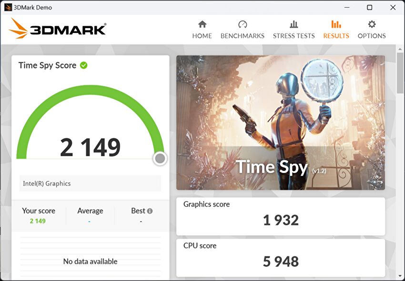Switch to the STRESS TESTS tab
This screenshot has height=281, width=405.
(294, 36)
